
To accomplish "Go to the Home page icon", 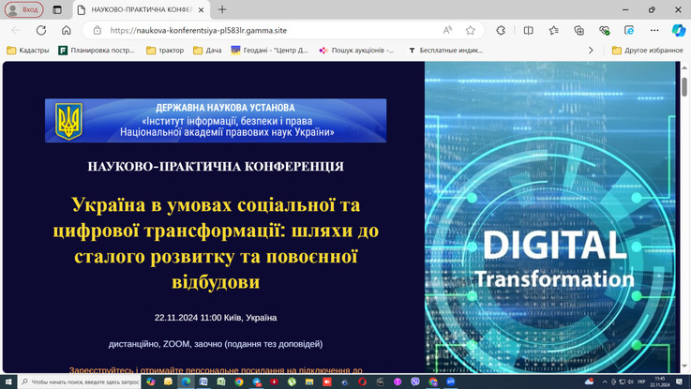I will point(66,30).
